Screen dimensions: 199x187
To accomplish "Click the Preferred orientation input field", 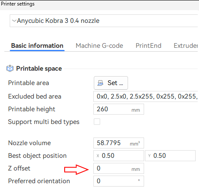I will pyautogui.click(x=119, y=181).
